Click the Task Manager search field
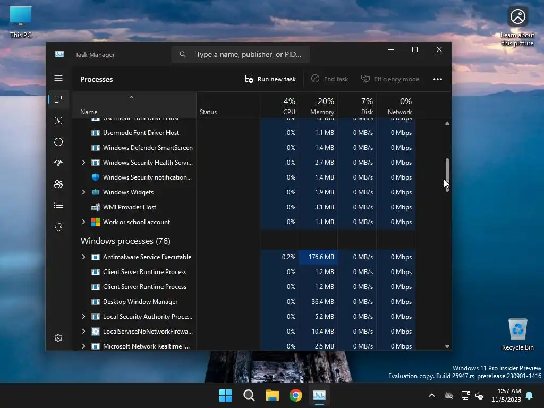Screen dimensions: 544x408 241,55
